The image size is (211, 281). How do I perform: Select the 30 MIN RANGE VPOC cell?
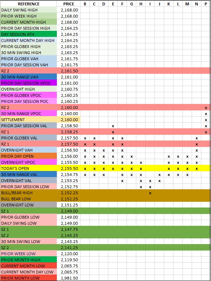(x=29, y=114)
